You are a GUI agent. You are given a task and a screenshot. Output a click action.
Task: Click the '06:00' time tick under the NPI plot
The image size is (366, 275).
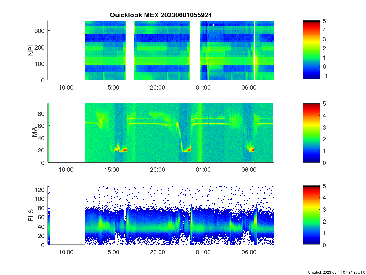[x=249, y=87]
